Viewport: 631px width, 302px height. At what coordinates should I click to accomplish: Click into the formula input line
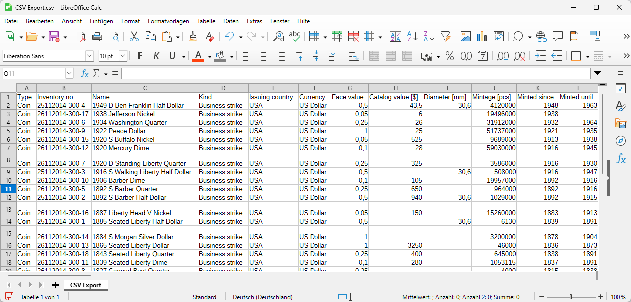pyautogui.click(x=355, y=73)
